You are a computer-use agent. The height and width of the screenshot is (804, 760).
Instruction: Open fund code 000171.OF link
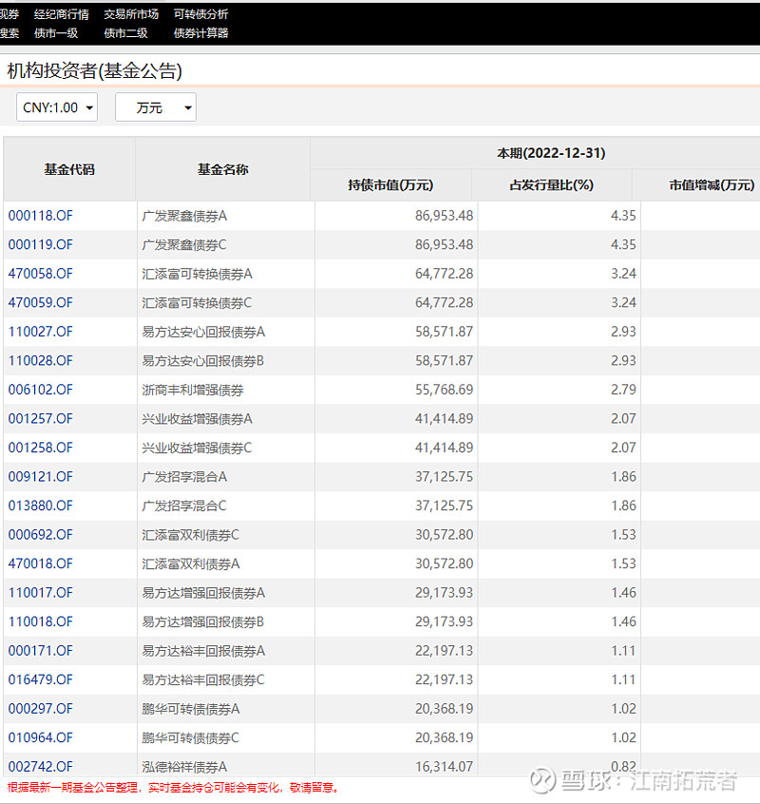41,650
